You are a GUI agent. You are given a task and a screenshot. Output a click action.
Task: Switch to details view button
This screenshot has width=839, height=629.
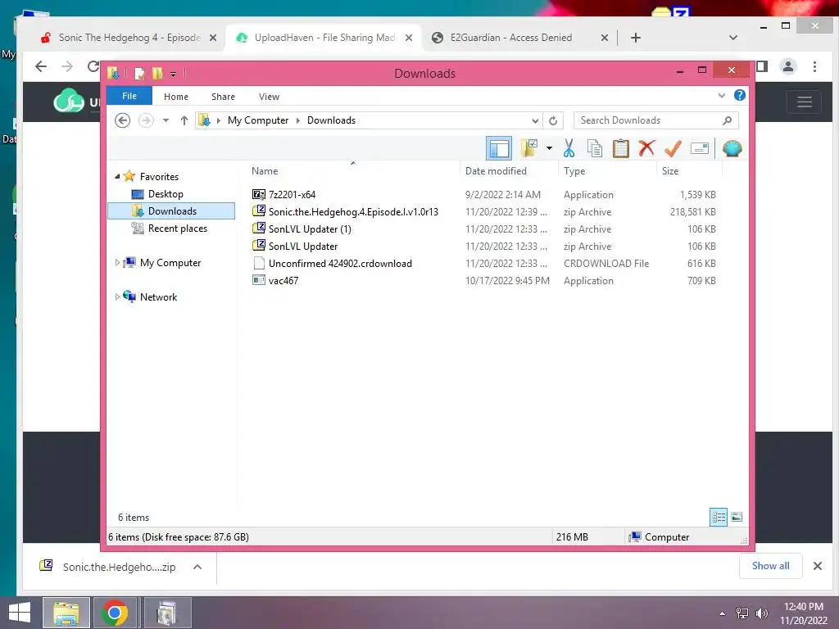pyautogui.click(x=719, y=517)
